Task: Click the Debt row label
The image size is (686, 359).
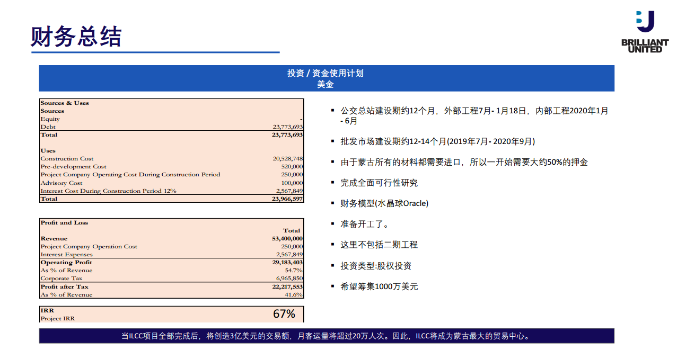Action: coord(48,127)
